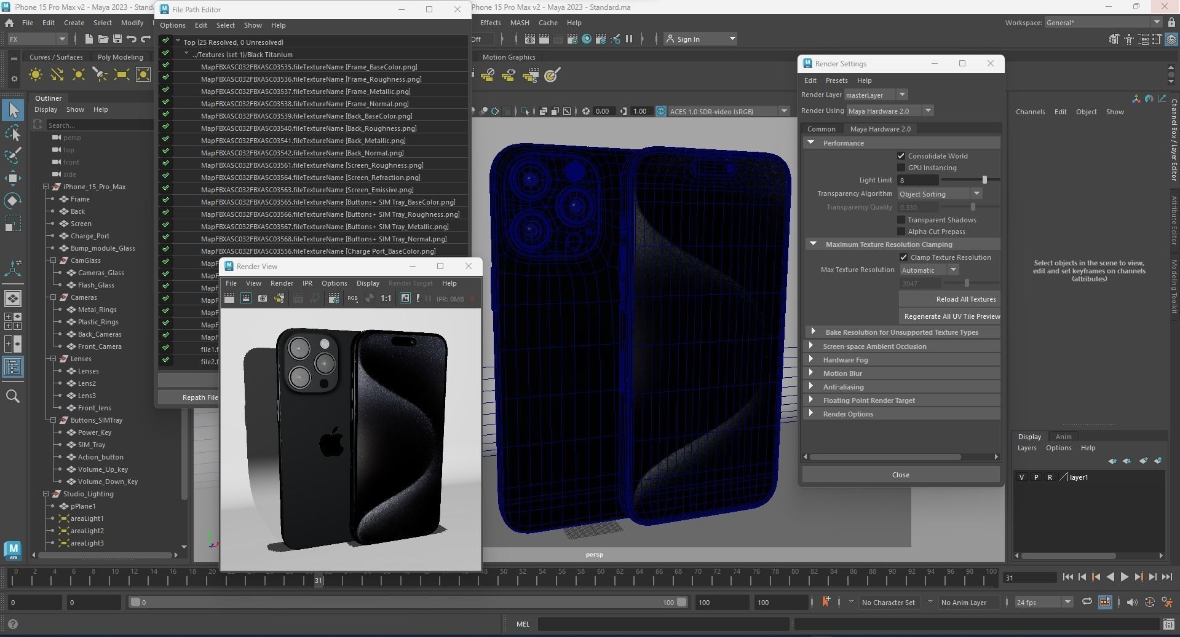Select the arrow Select tool in toolbox

pos(13,111)
